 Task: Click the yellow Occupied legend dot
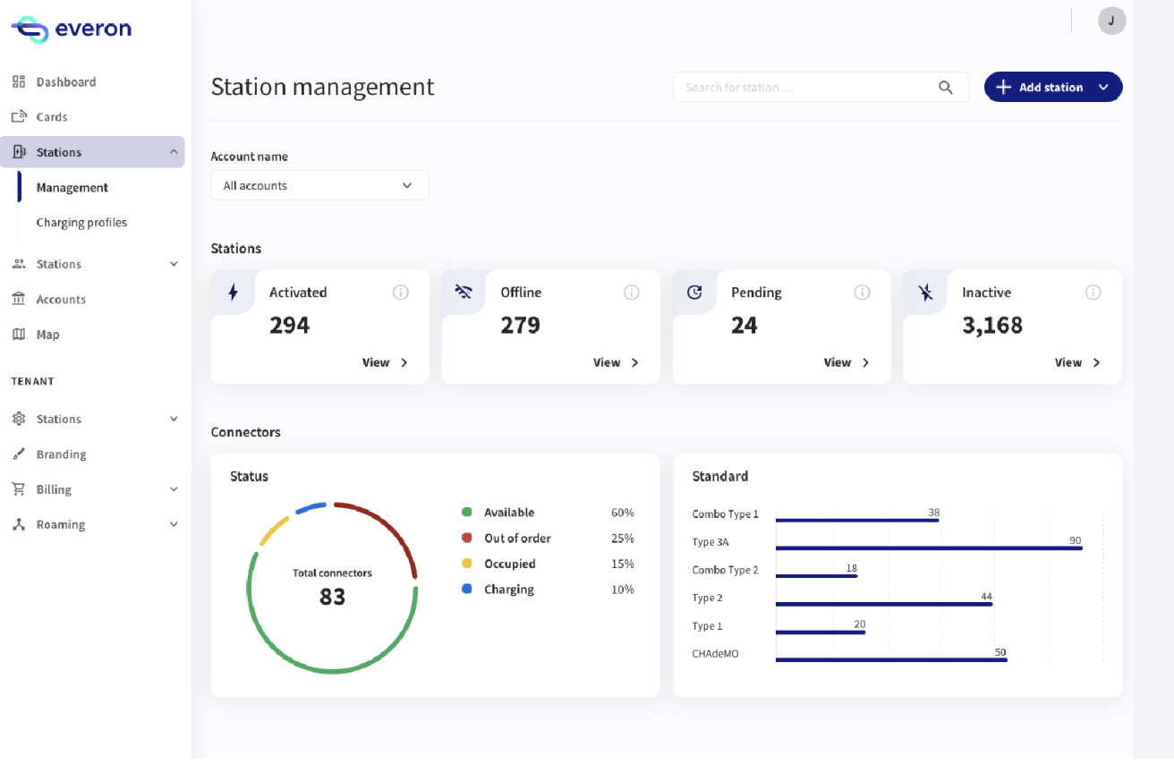click(x=466, y=564)
